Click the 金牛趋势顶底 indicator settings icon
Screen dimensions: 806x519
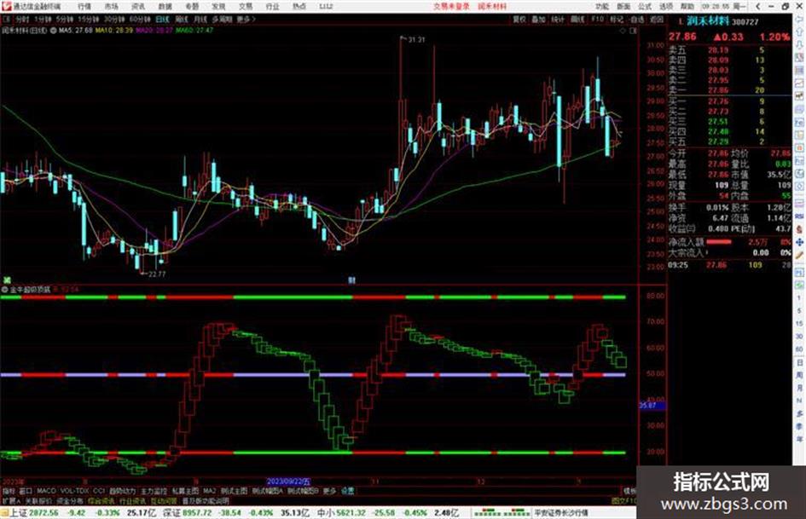4,289
